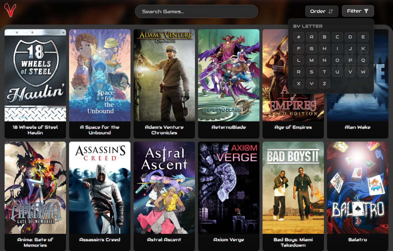
Task: Click the 'Bad Boys: Miami Takedown' title
Action: (x=293, y=242)
